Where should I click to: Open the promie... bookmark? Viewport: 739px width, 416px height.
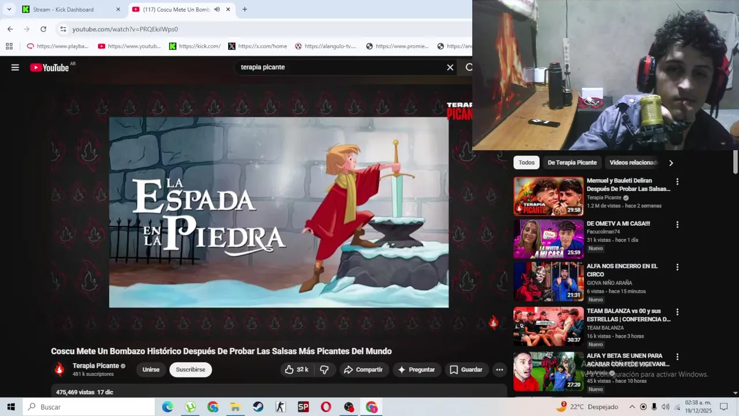coord(397,46)
